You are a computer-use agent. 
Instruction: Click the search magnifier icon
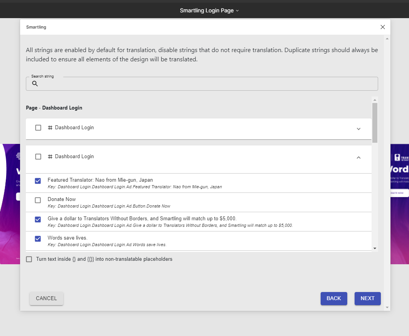[35, 84]
